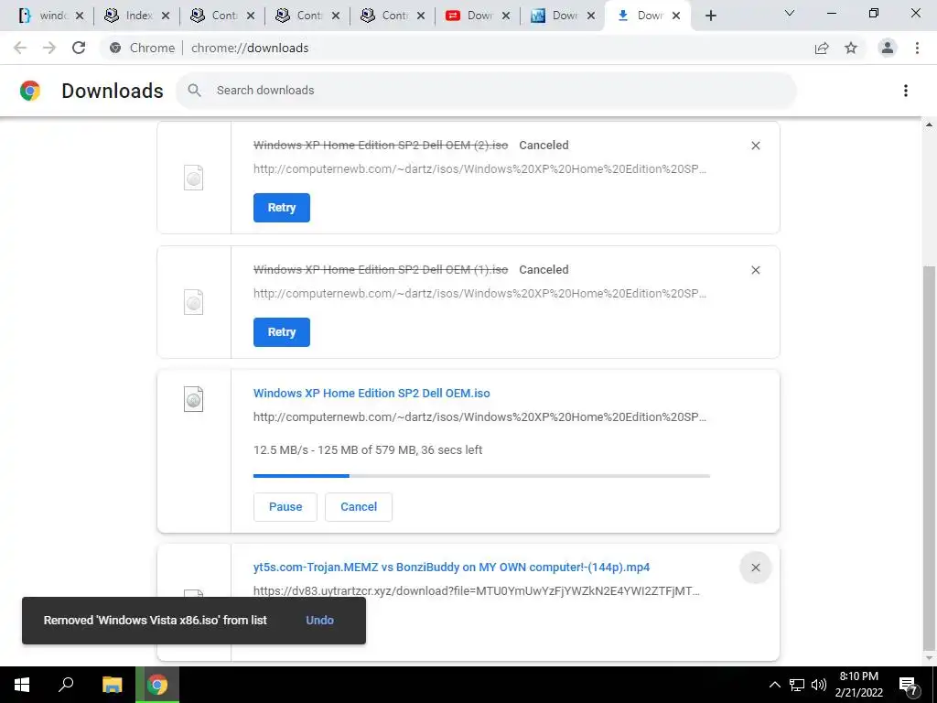Focus the Search downloads field
Image resolution: width=937 pixels, height=703 pixels.
486,91
